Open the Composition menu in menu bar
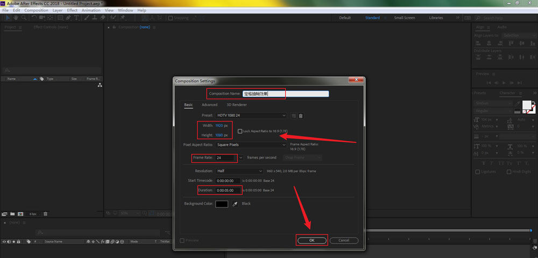Viewport: 538px width, 258px height. (36, 10)
